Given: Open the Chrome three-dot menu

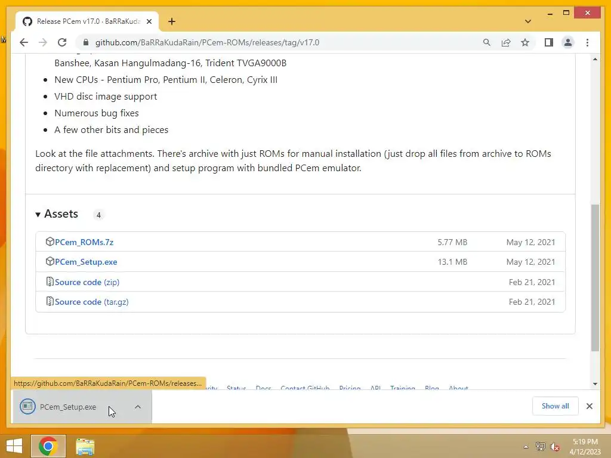Looking at the screenshot, I should click(587, 42).
